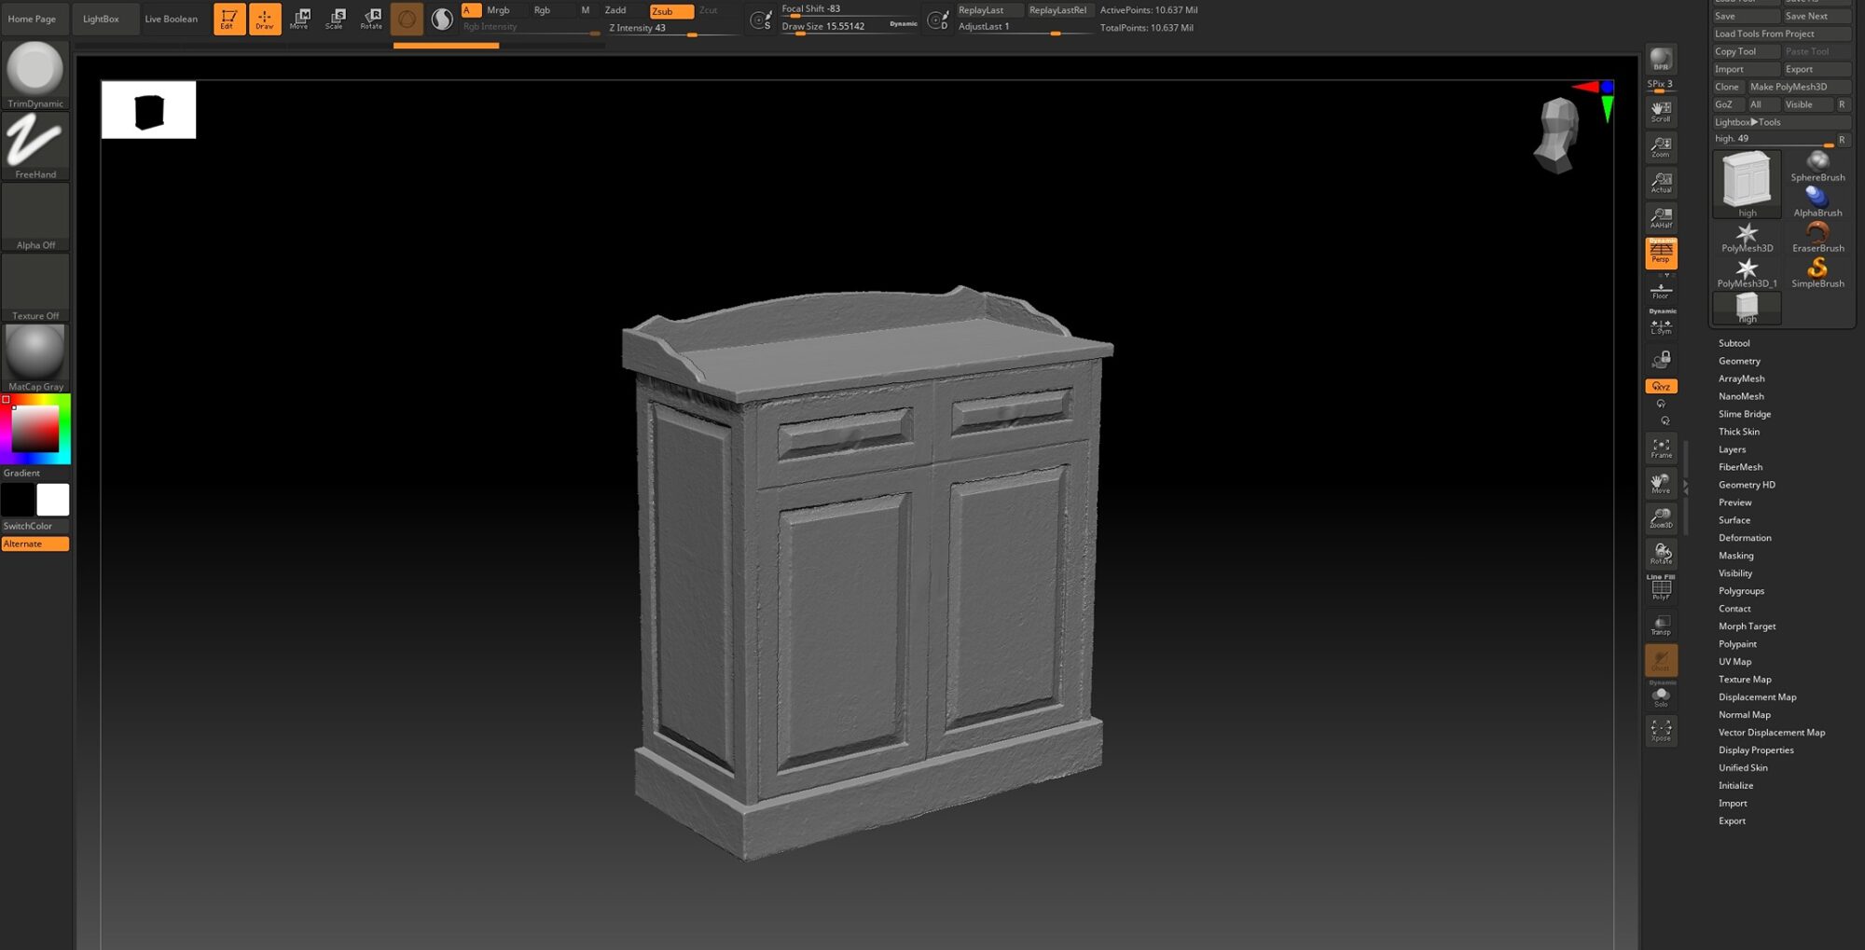Select the white SwitchColor swatch
This screenshot has height=950, width=1865.
pos(53,500)
